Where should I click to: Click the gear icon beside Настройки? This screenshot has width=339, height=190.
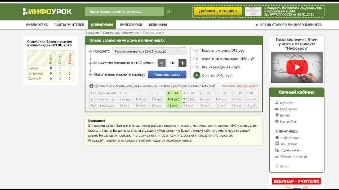tap(277, 121)
